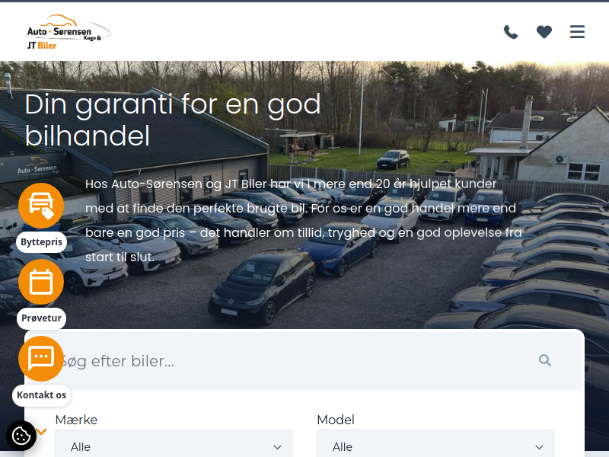609x457 pixels.
Task: Click the orange Kontakt os chat icon
Action: [x=41, y=358]
